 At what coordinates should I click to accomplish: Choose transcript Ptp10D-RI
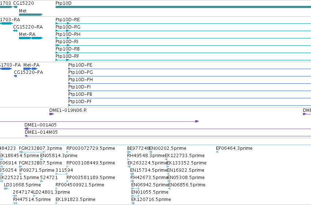click(67, 42)
